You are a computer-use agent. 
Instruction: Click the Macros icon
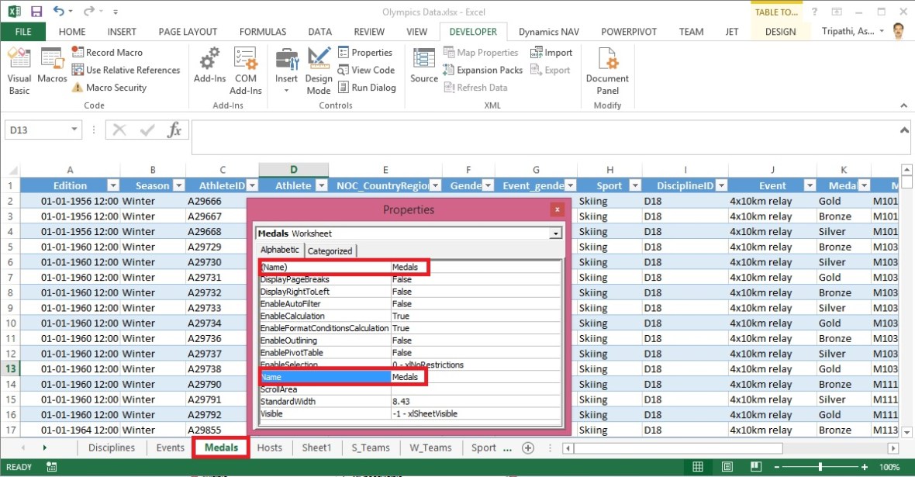click(x=51, y=70)
